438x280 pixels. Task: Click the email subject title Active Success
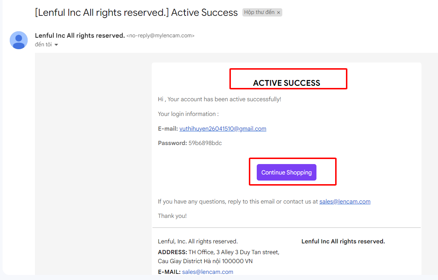[136, 13]
